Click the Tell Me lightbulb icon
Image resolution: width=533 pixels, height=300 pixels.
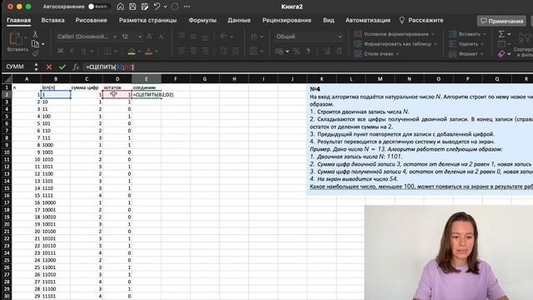401,20
